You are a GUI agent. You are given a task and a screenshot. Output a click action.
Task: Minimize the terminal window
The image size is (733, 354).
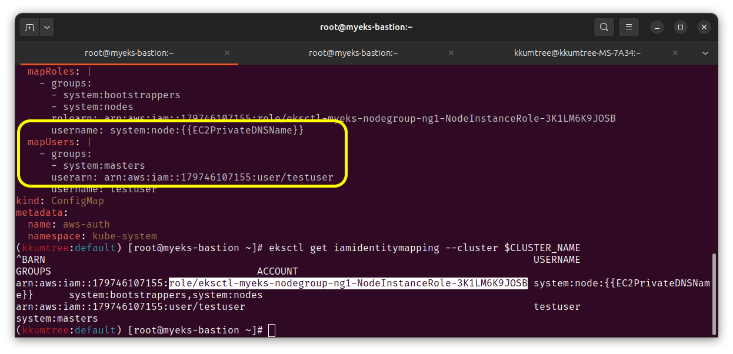657,27
